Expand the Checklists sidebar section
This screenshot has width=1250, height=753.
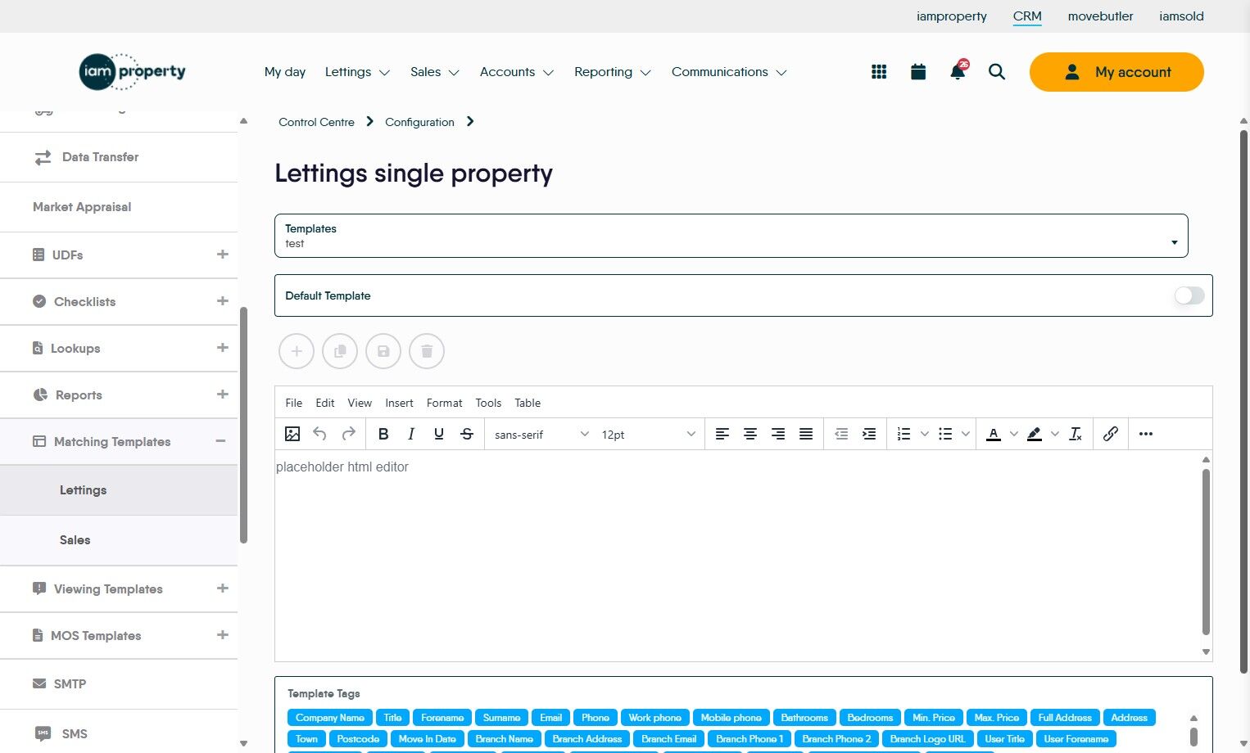(x=222, y=301)
